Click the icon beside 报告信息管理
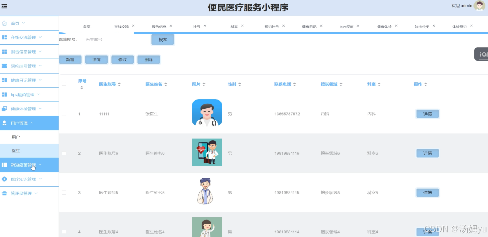This screenshot has height=237, width=488. coord(4,51)
